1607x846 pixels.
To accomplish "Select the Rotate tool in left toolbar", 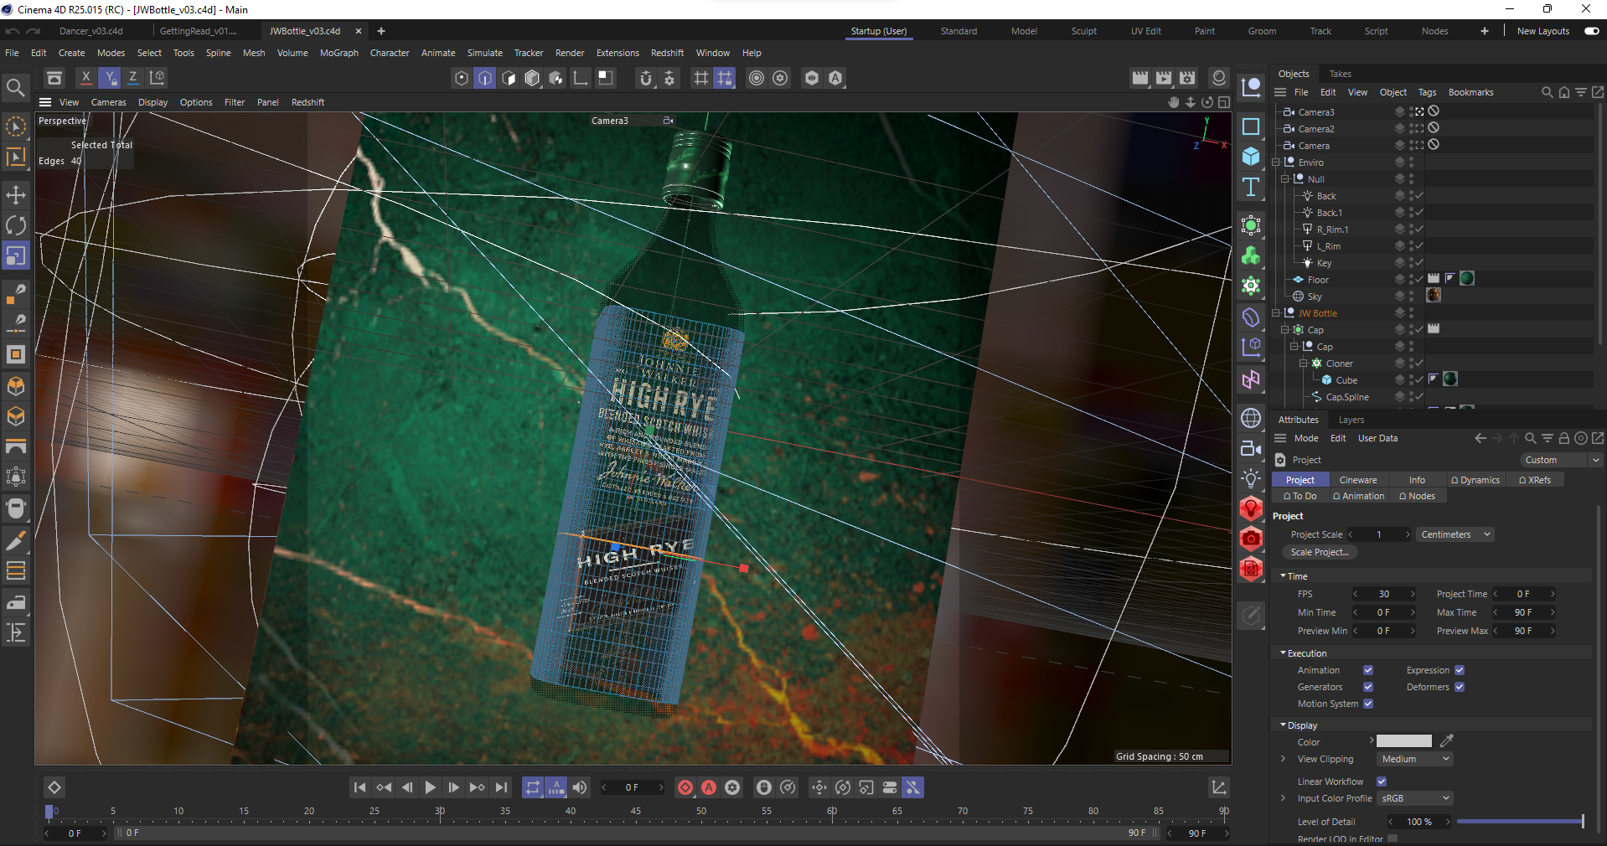I will (x=16, y=225).
